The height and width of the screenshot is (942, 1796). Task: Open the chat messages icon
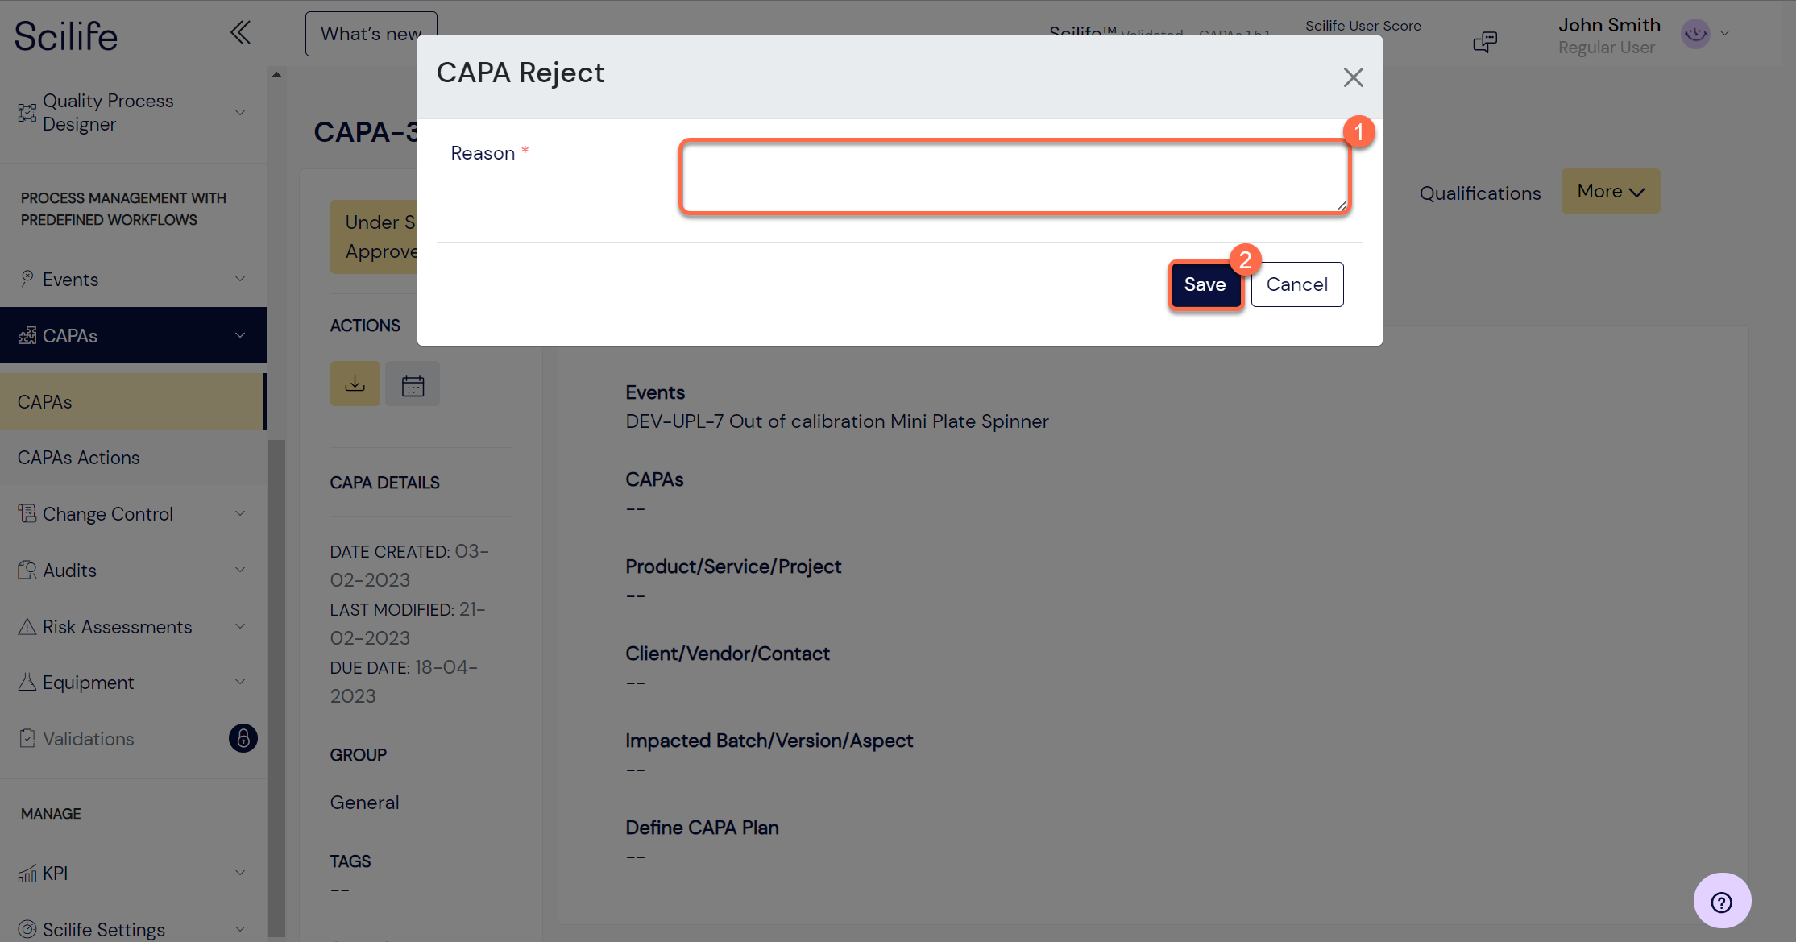click(x=1485, y=42)
